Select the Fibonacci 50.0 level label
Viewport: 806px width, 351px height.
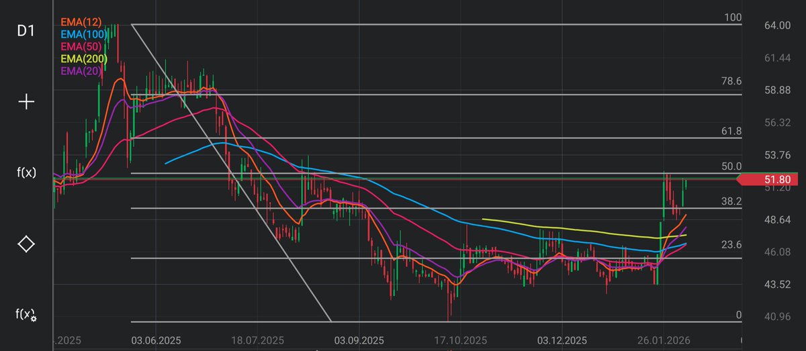tap(731, 166)
